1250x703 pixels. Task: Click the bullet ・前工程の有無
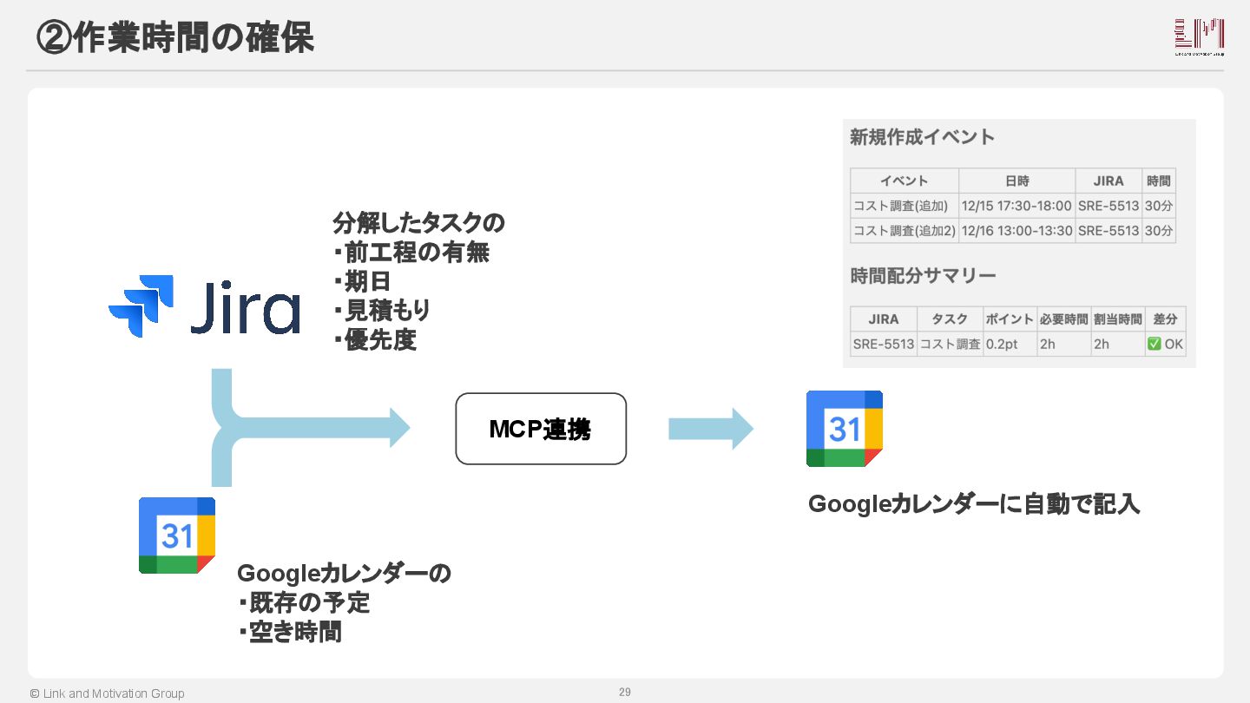411,253
